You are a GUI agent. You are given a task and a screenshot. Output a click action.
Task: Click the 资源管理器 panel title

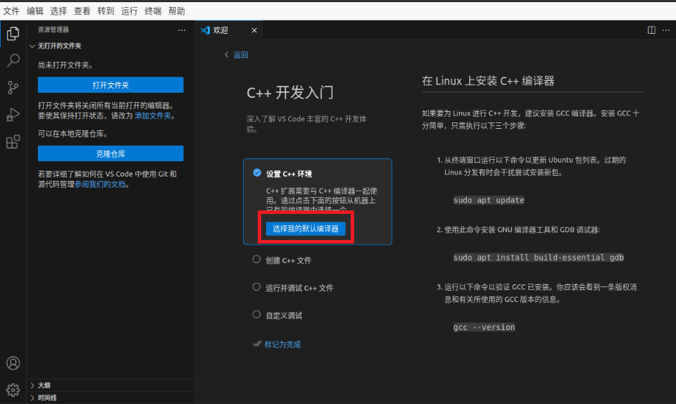tap(53, 30)
